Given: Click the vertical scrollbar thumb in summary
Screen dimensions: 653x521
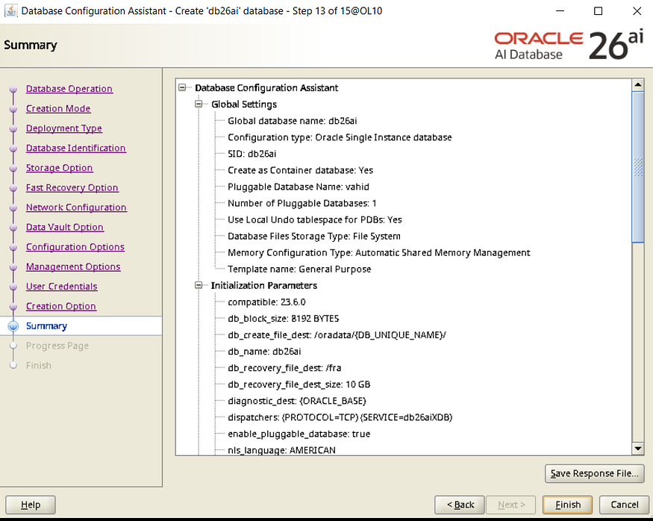Looking at the screenshot, I should point(637,166).
